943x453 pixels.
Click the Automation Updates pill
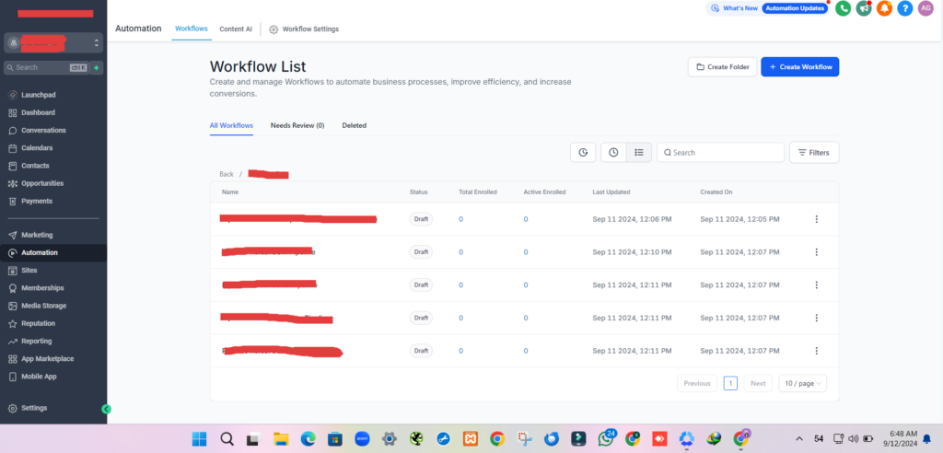pyautogui.click(x=795, y=8)
